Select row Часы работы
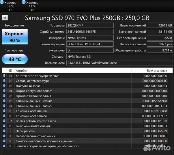 [85, 131]
